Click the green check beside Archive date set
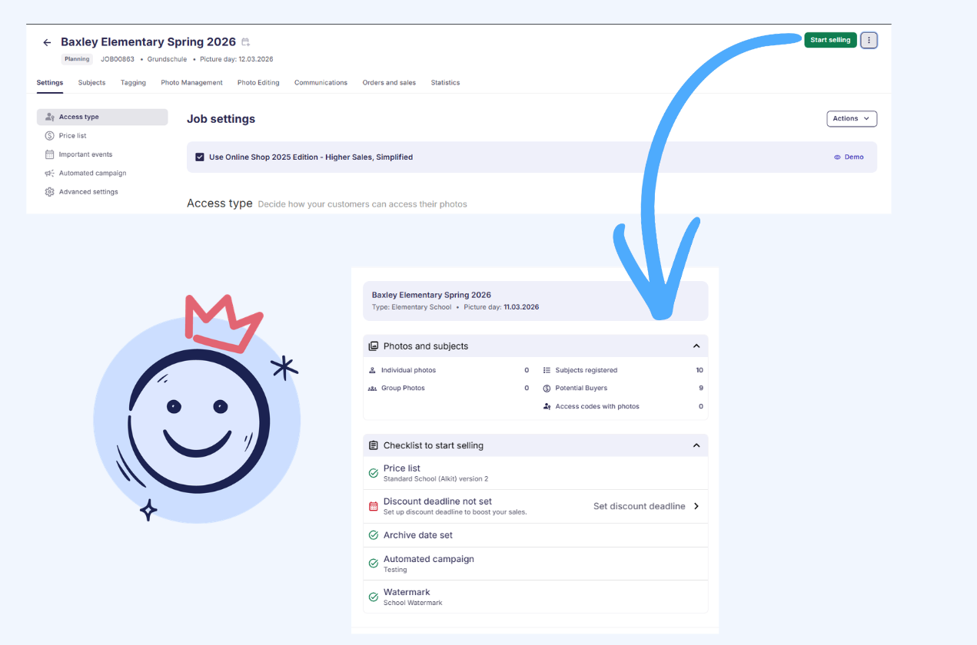This screenshot has width=977, height=645. coord(374,534)
